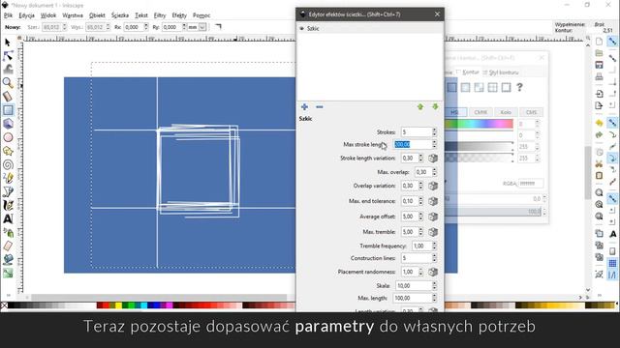
Task: Open the Filtry menu
Action: pyautogui.click(x=160, y=15)
